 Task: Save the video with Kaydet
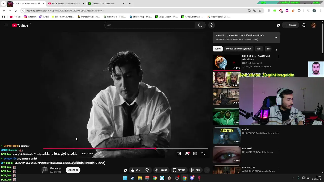coord(179,170)
